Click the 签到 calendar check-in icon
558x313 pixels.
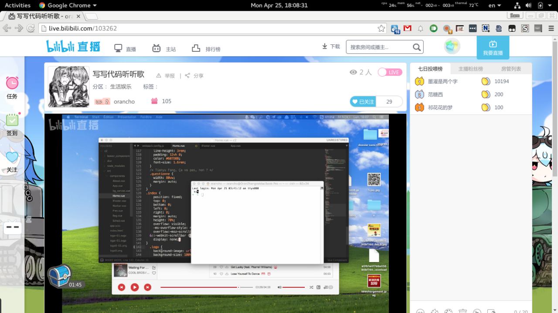[x=12, y=120]
